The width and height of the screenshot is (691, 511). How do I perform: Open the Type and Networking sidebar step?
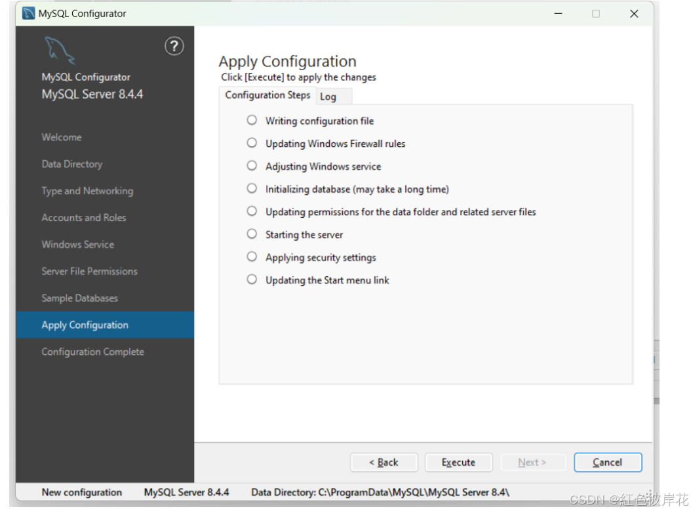87,191
